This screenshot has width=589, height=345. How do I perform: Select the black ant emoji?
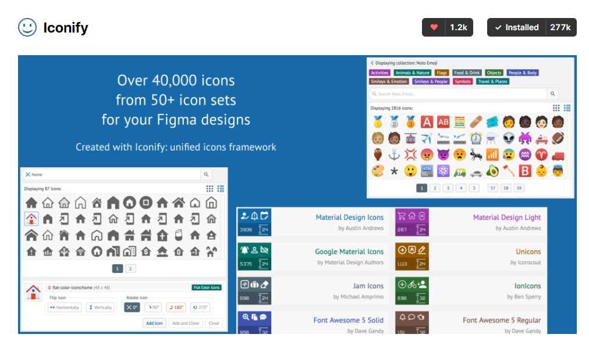click(x=476, y=154)
